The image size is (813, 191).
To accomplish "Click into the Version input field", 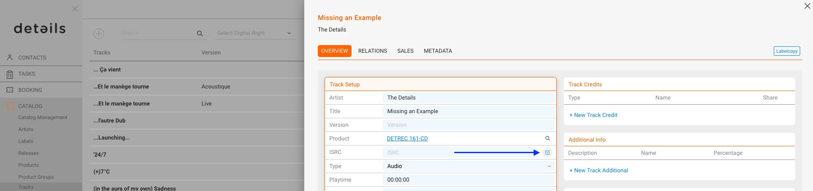I will 469,125.
